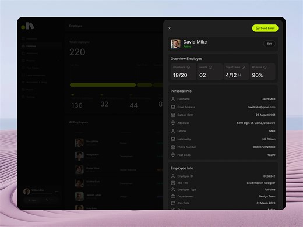Image resolution: width=303 pixels, height=227 pixels.
Task: Click the Day off leave 4/12 card
Action: pyautogui.click(x=236, y=72)
